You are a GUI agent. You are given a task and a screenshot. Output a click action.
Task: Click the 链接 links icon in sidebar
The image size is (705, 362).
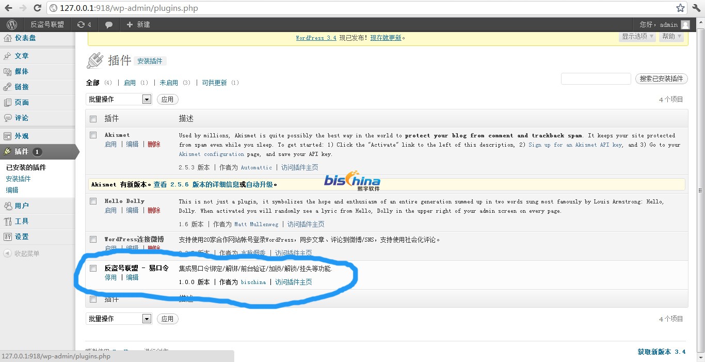click(8, 87)
